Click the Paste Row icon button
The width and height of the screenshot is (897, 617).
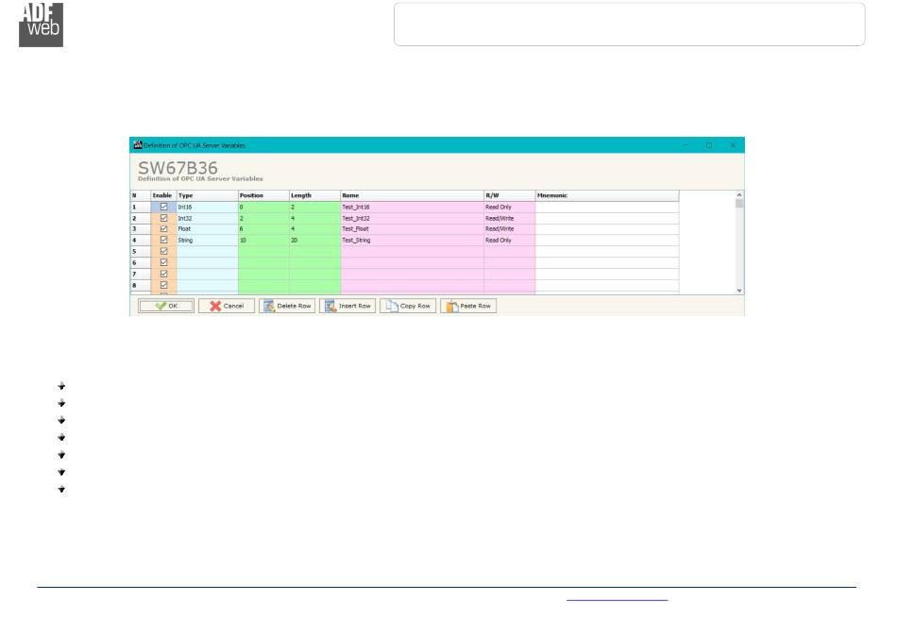tap(467, 306)
